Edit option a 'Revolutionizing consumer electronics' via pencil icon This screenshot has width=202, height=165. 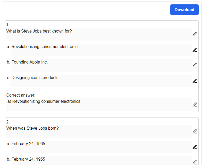195,50
